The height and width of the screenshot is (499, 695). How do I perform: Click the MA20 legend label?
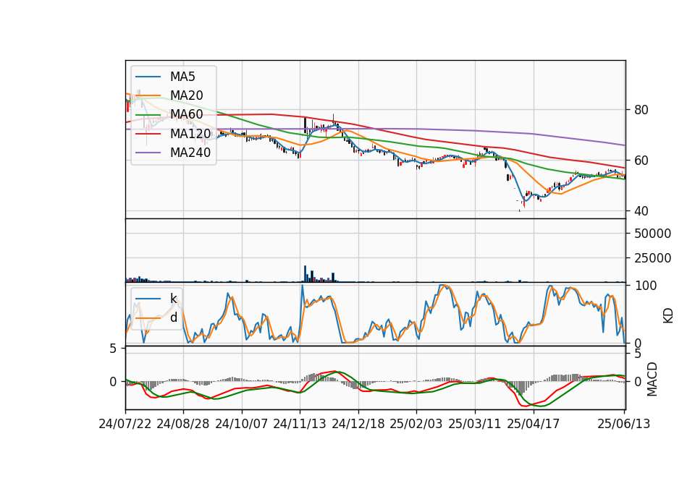[186, 95]
